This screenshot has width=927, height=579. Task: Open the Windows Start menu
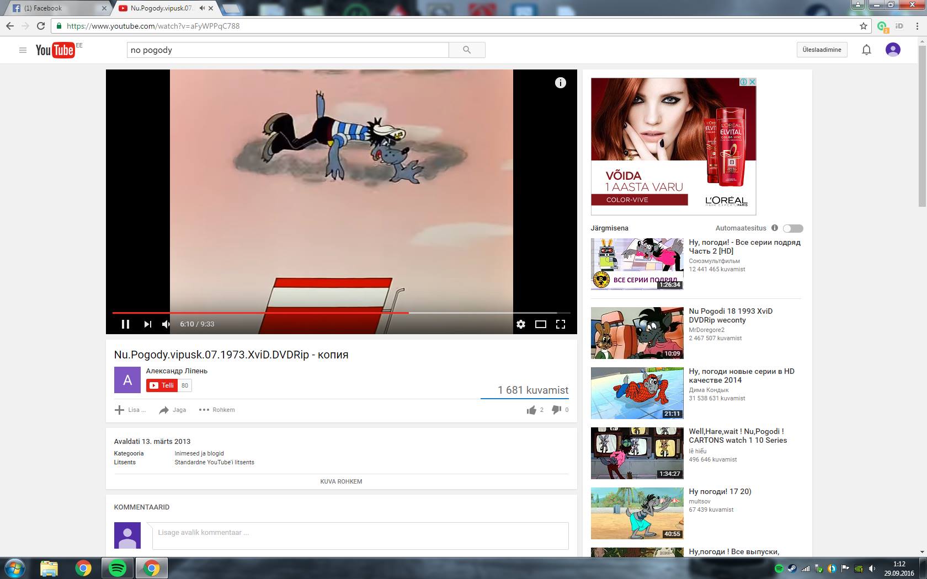(15, 568)
